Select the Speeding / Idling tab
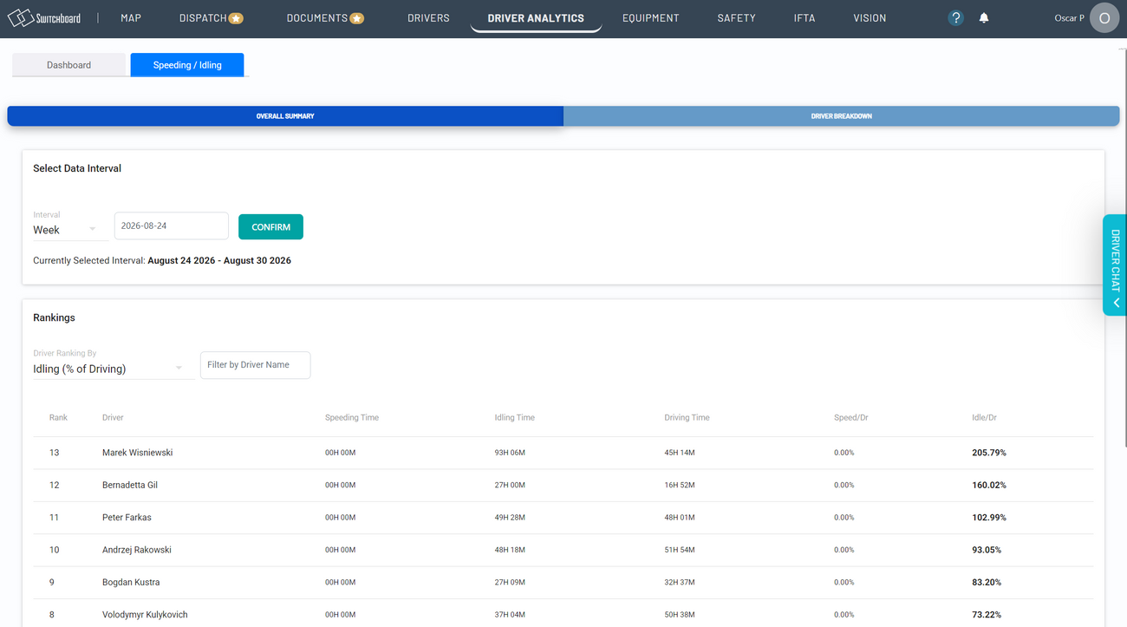The height and width of the screenshot is (627, 1127). [187, 65]
